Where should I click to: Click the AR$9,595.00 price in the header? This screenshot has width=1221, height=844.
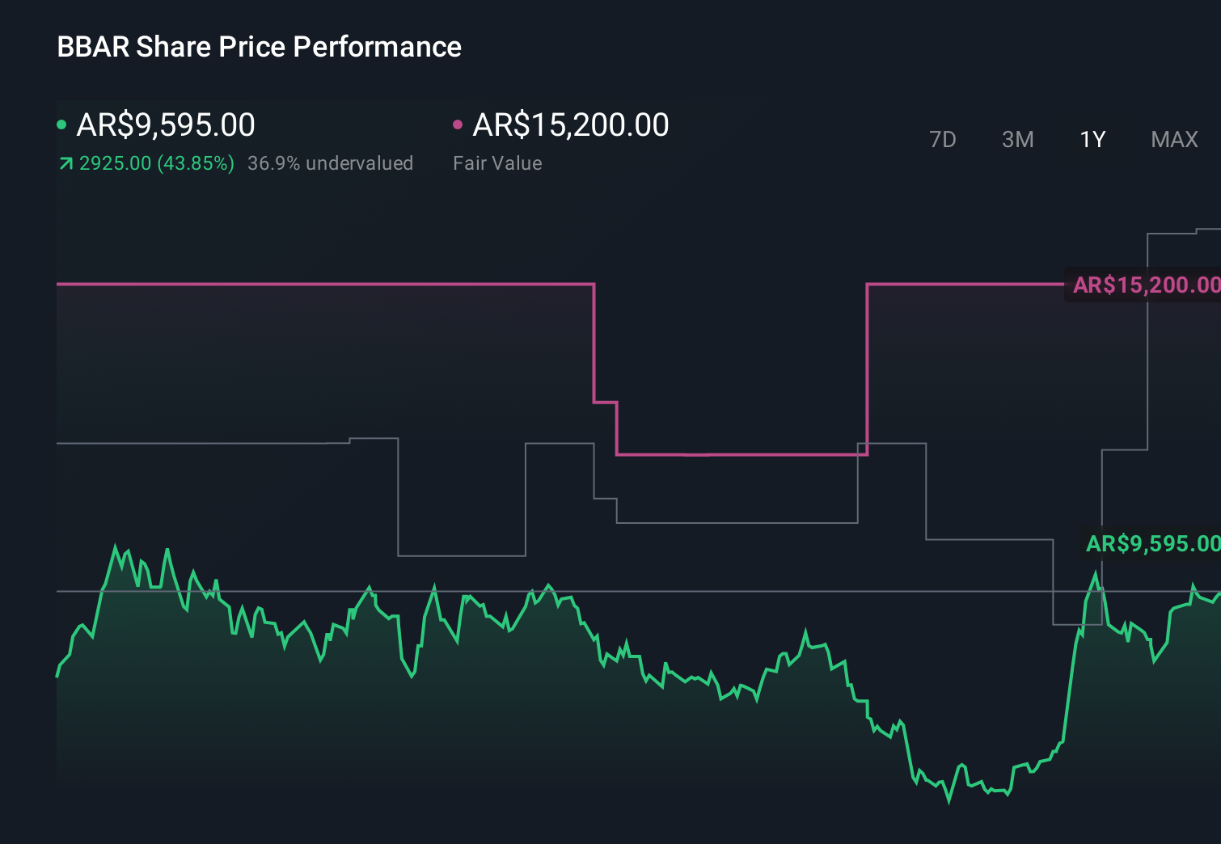[x=166, y=125]
